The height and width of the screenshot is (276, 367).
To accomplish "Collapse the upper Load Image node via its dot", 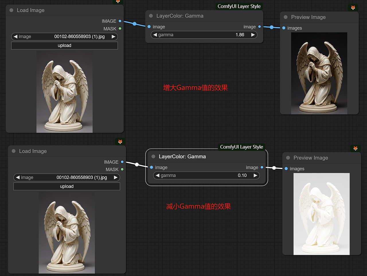I will (11, 10).
